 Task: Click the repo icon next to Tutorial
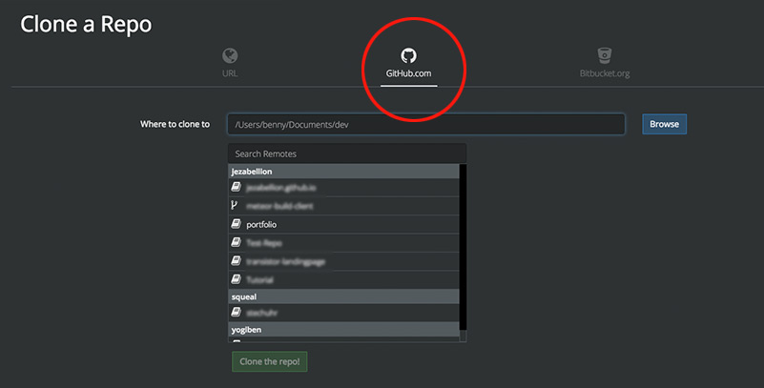tap(236, 279)
